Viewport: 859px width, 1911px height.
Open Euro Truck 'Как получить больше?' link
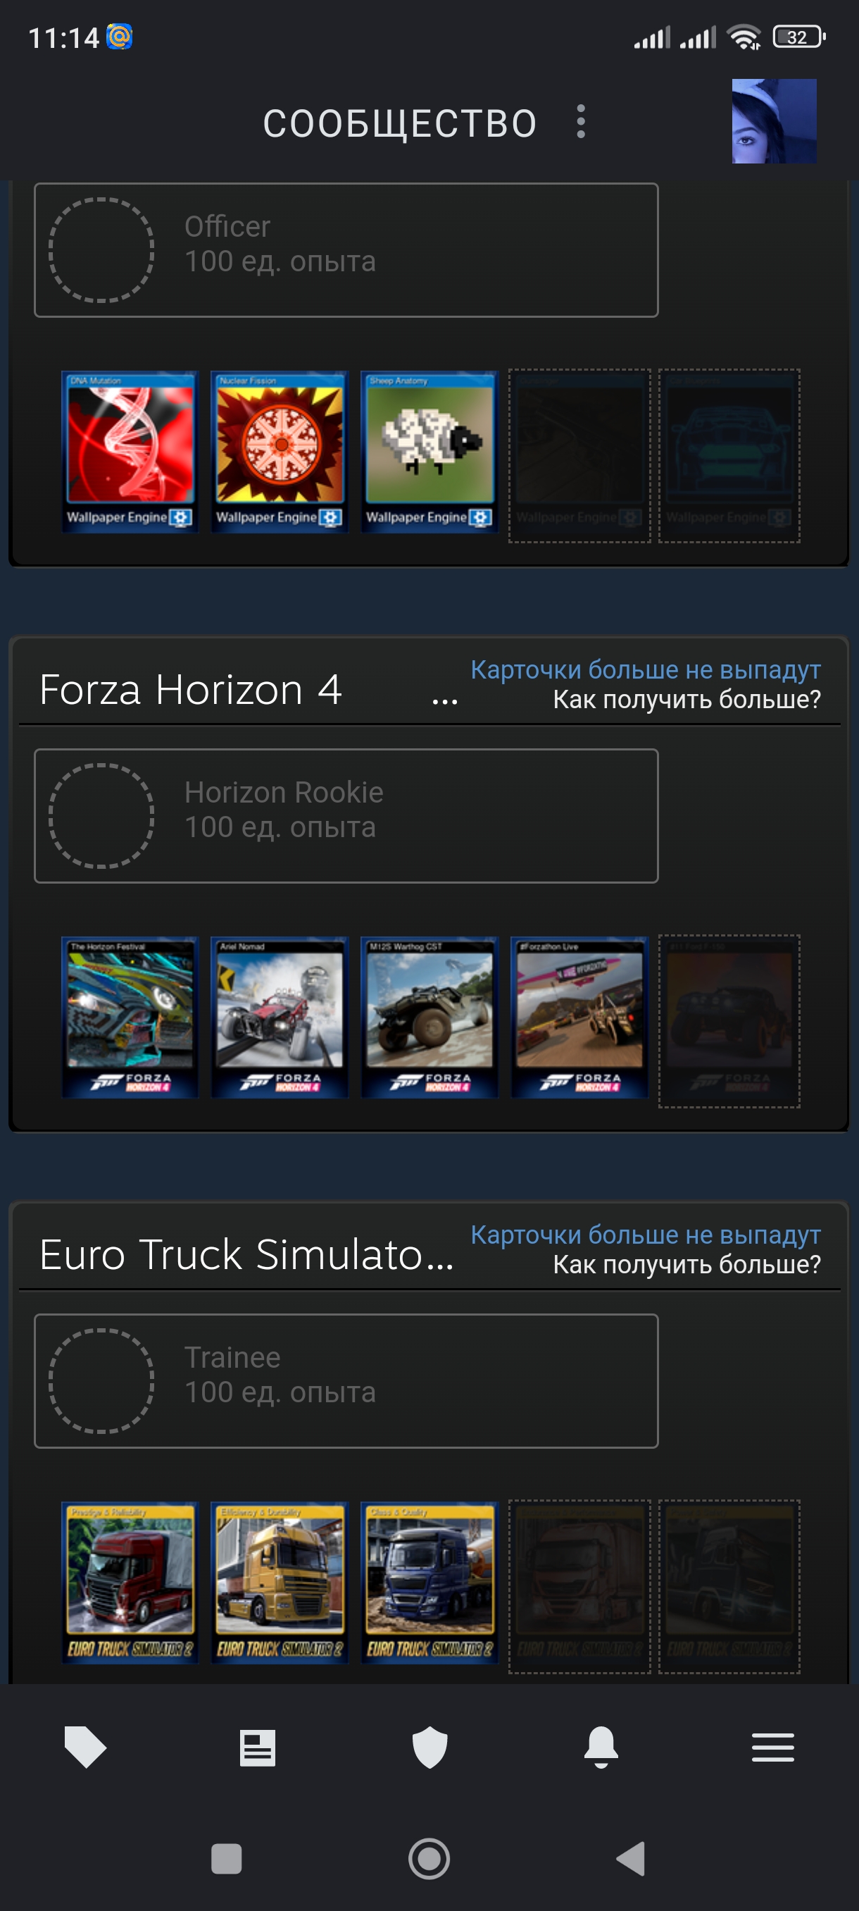(686, 1264)
